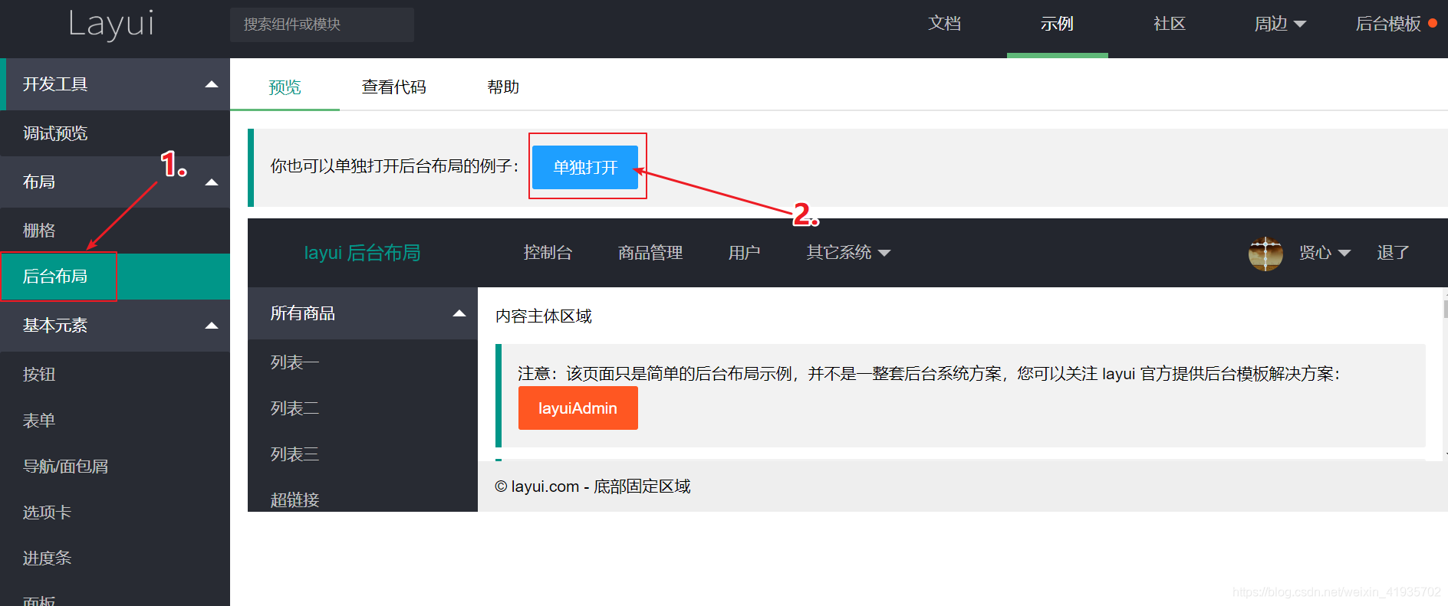Open 社区 in top navigation

pos(1170,24)
